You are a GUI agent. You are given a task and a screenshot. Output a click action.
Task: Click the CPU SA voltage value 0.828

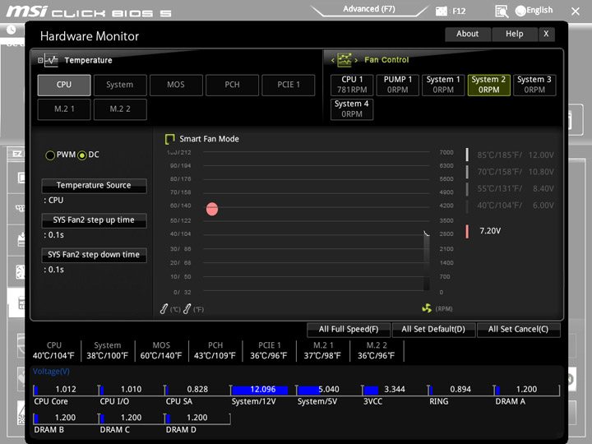197,389
